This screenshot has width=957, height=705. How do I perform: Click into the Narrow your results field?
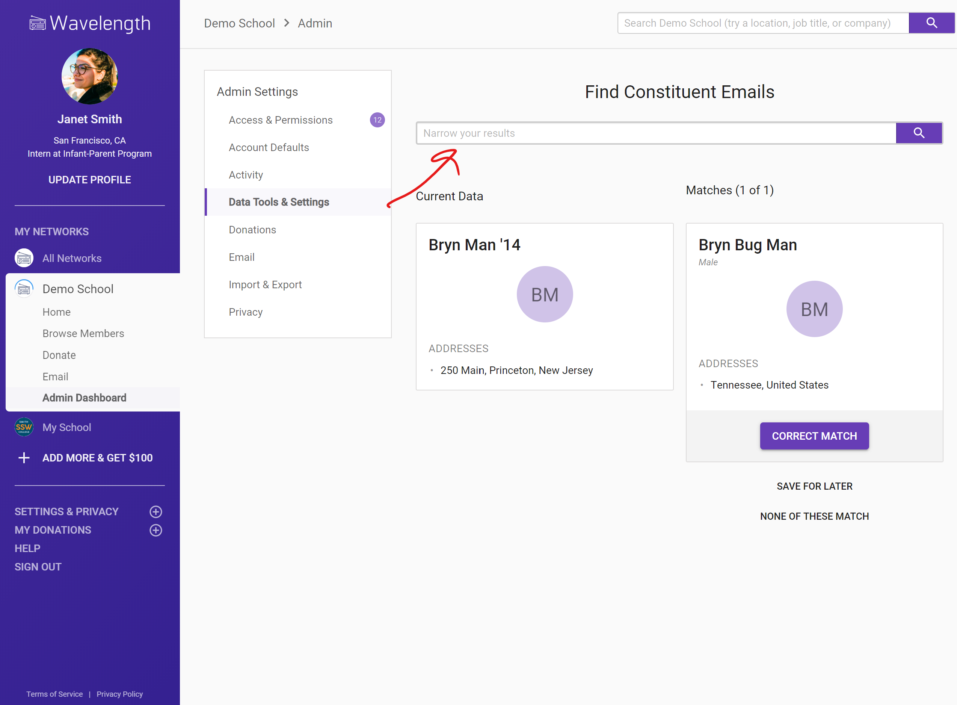(x=656, y=133)
